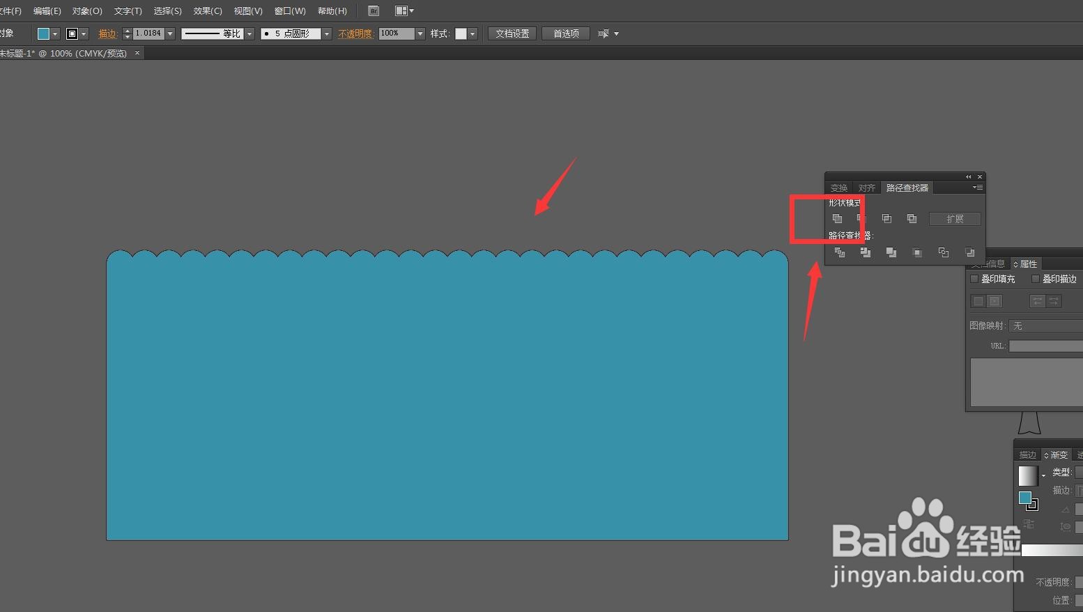
Task: Apply the Crop pathfinder icon
Action: (917, 252)
